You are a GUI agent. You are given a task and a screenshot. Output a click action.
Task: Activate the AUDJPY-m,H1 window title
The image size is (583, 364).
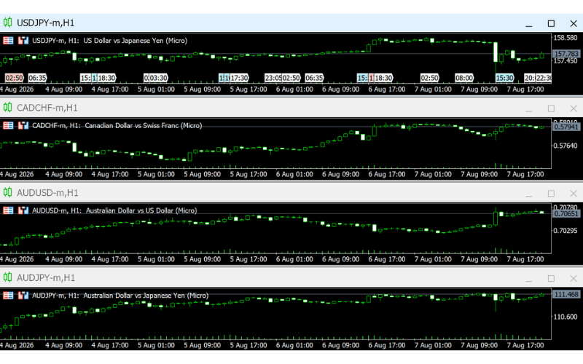coord(46,277)
